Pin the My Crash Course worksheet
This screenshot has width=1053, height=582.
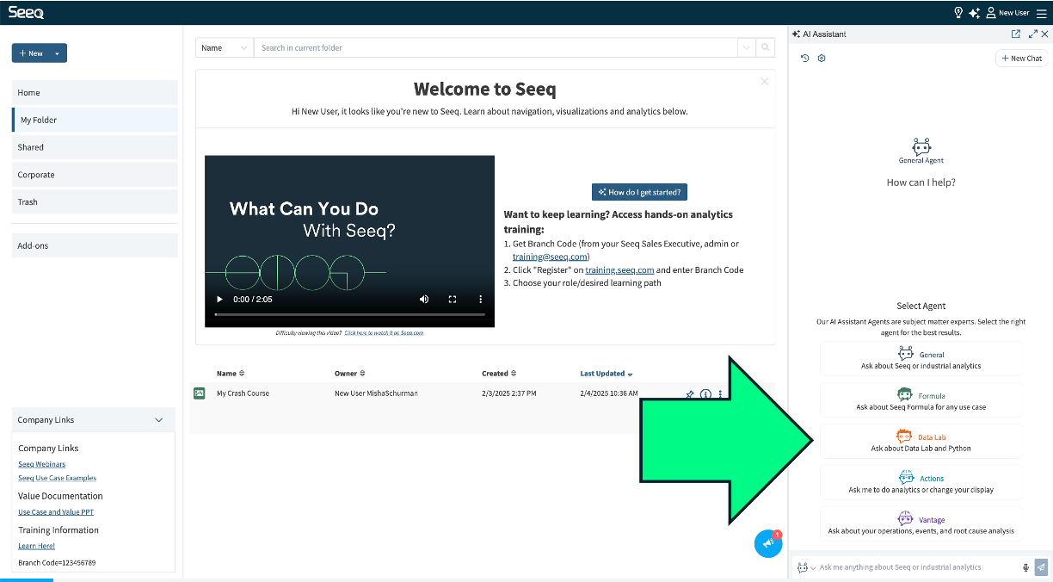pyautogui.click(x=690, y=393)
